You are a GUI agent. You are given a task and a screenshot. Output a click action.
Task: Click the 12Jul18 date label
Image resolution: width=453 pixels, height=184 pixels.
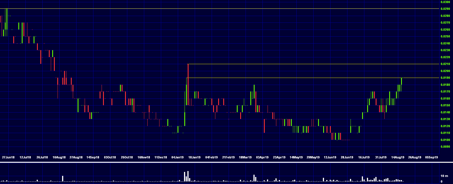(x=25, y=157)
